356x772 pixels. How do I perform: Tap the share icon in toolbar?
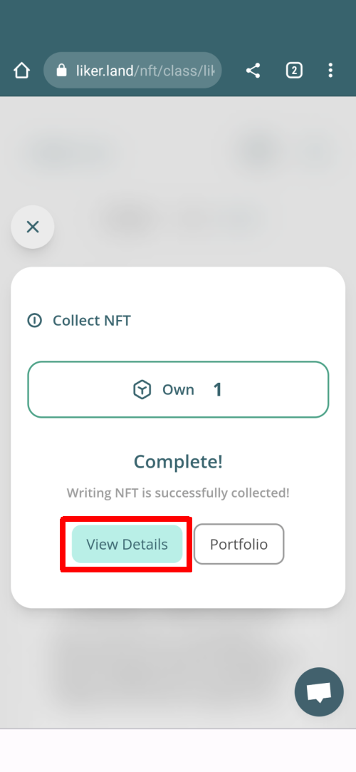pos(253,71)
